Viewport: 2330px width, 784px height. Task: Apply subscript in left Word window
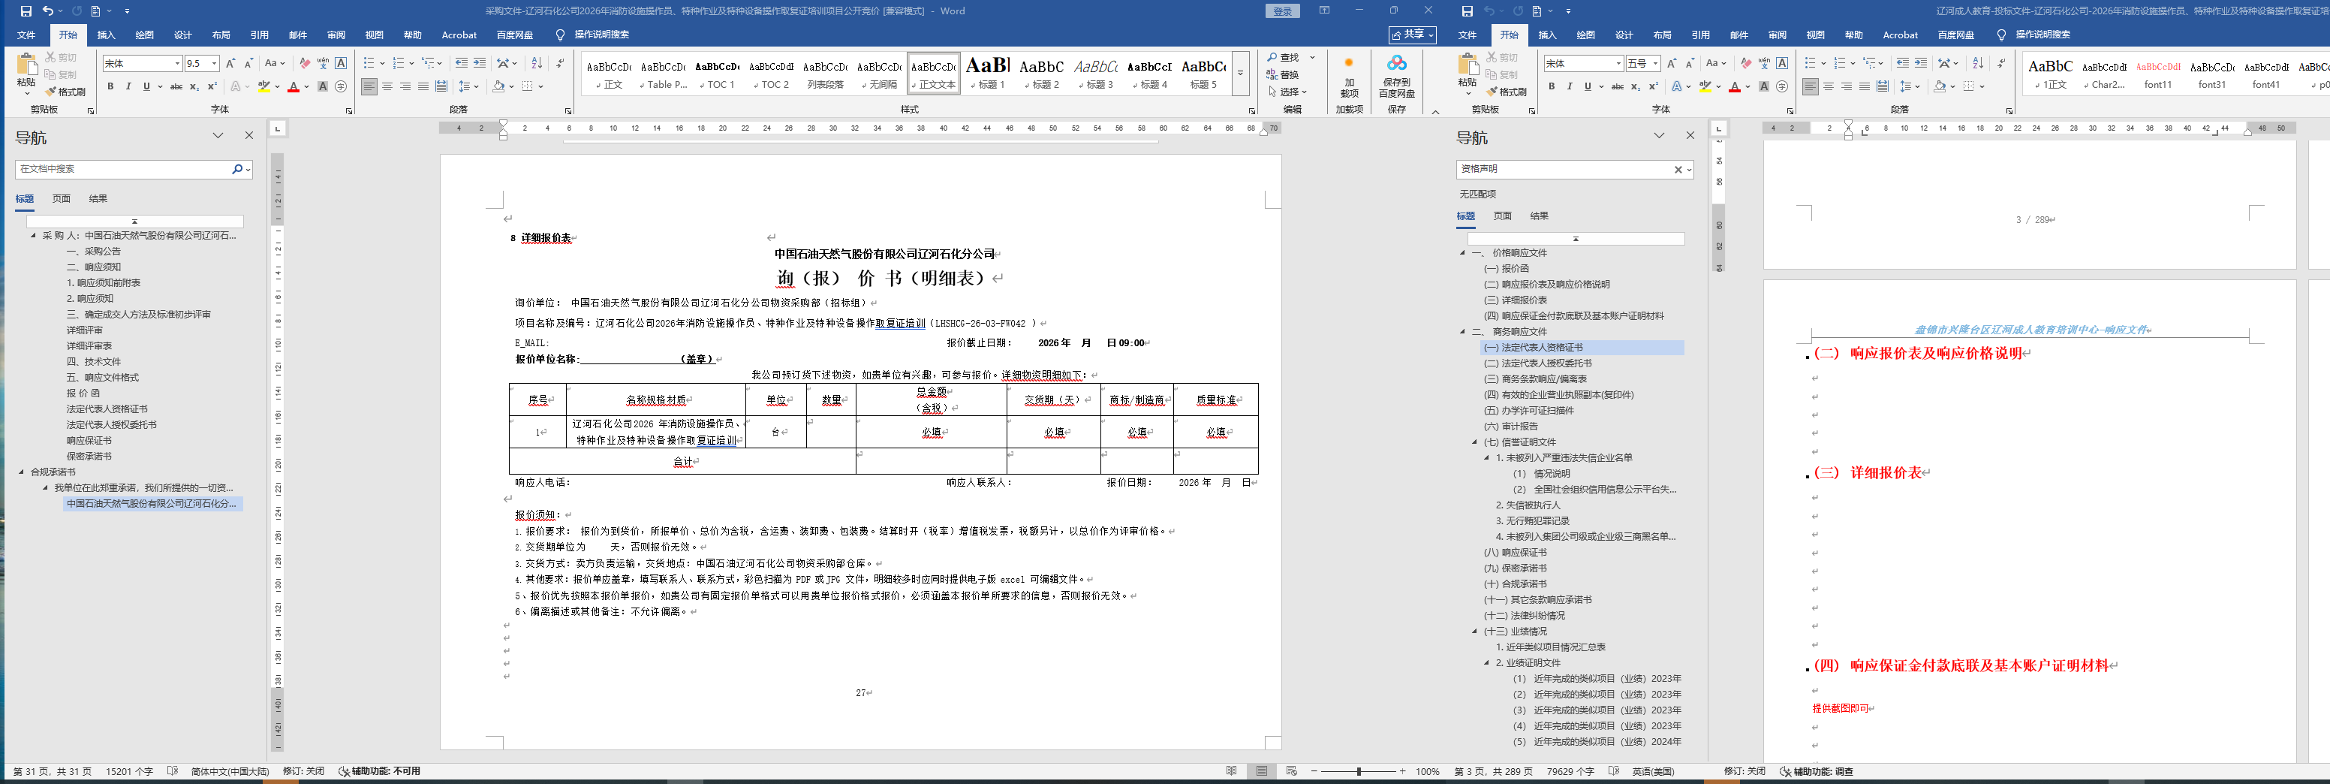pos(194,87)
